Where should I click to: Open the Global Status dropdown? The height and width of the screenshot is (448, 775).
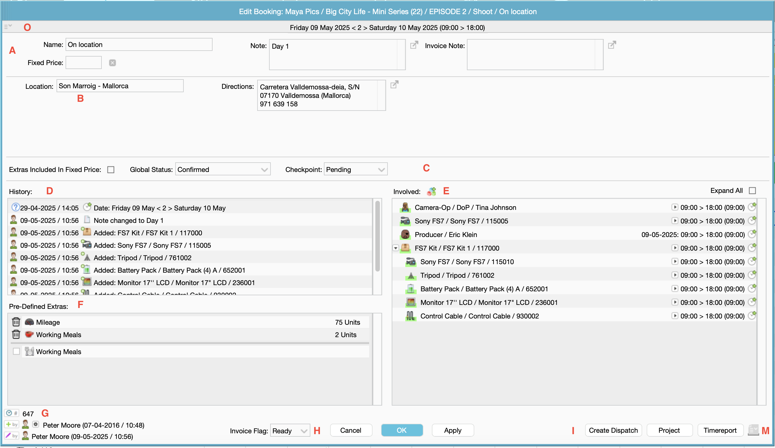(223, 169)
